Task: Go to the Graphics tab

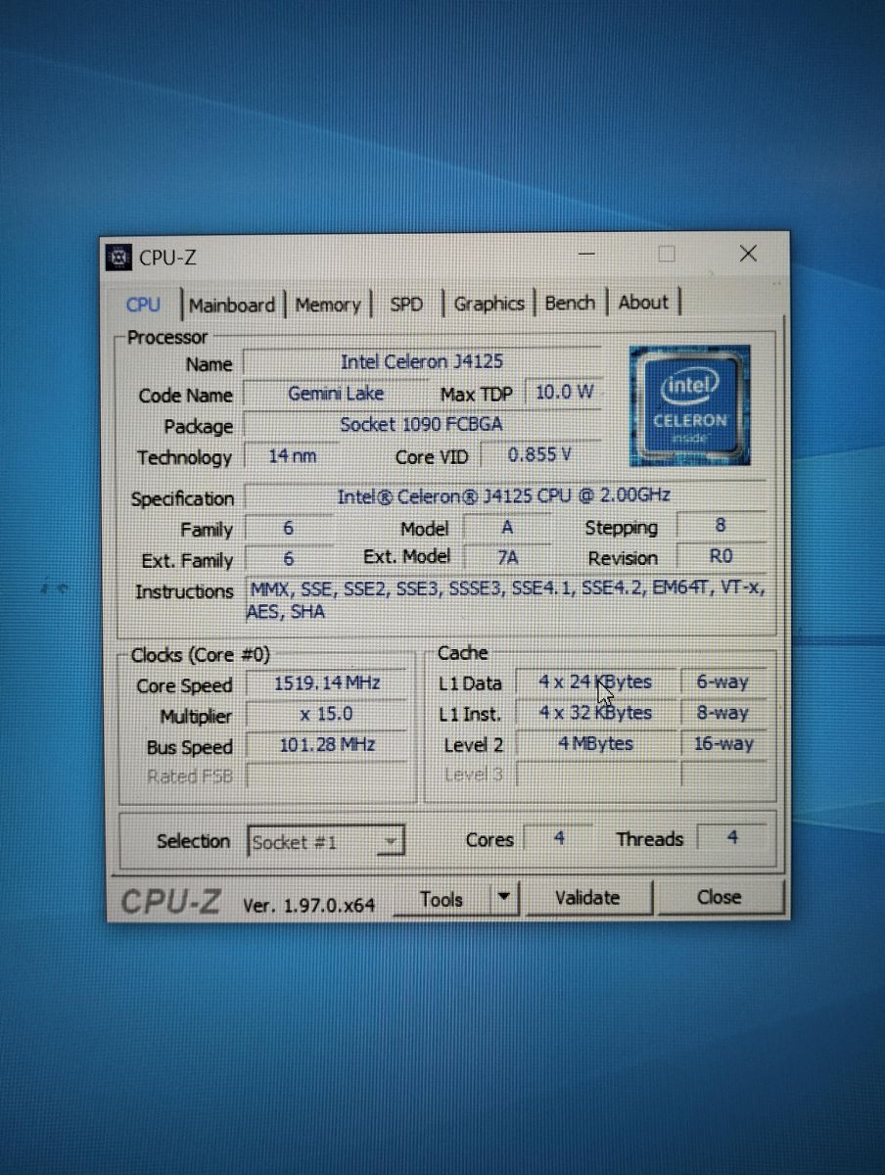Action: click(x=489, y=303)
